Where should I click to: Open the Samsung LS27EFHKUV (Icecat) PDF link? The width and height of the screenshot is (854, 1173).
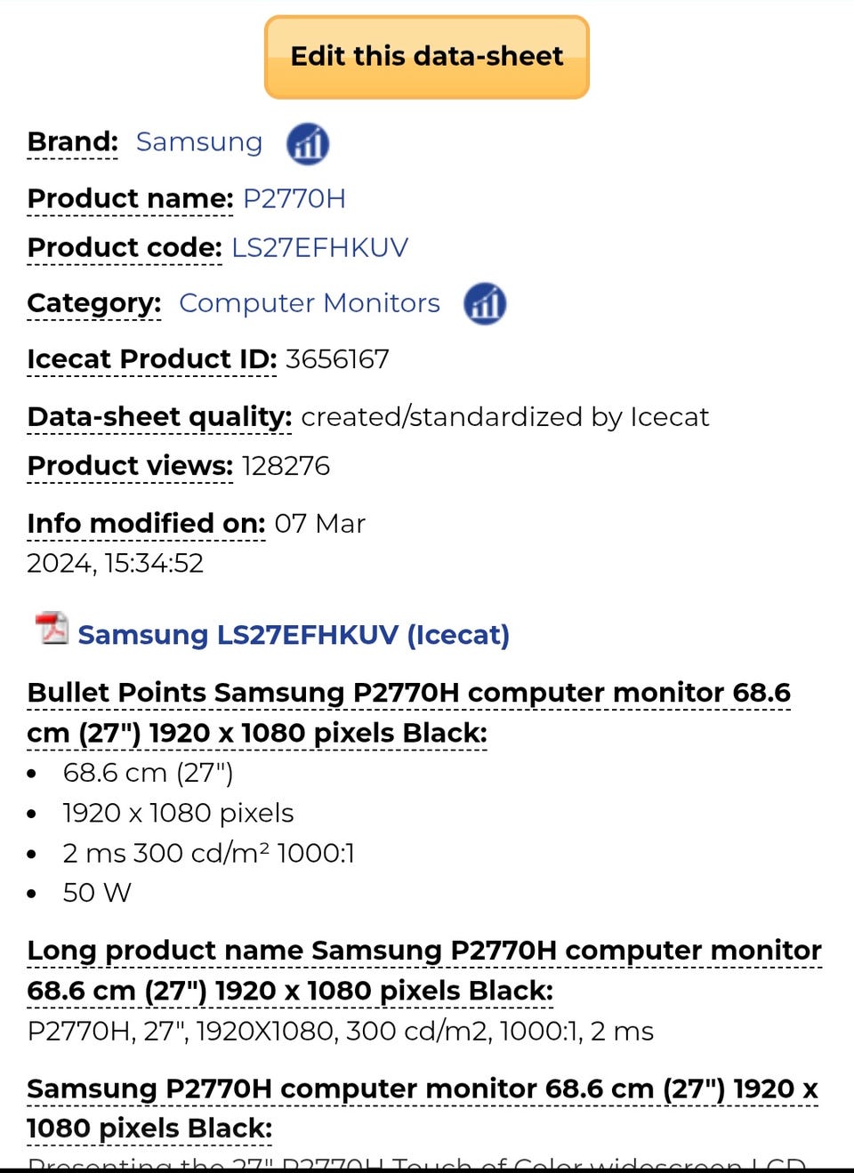(x=294, y=635)
